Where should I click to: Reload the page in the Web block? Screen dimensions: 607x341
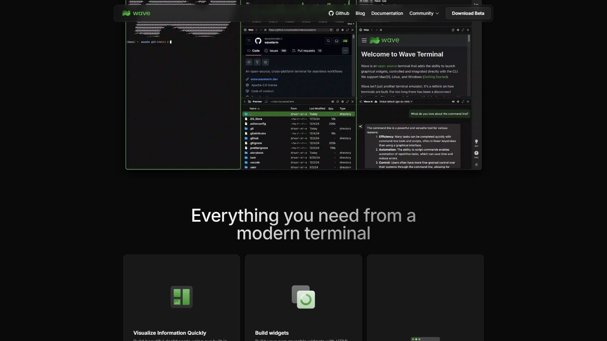(331, 30)
